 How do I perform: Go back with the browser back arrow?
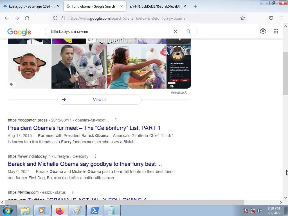7,18
